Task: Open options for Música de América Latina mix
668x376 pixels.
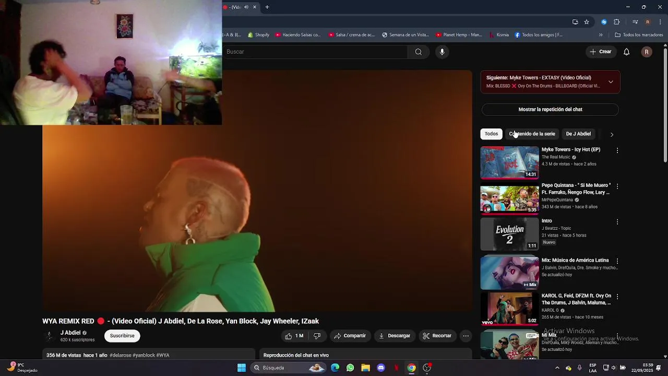Action: click(x=617, y=261)
